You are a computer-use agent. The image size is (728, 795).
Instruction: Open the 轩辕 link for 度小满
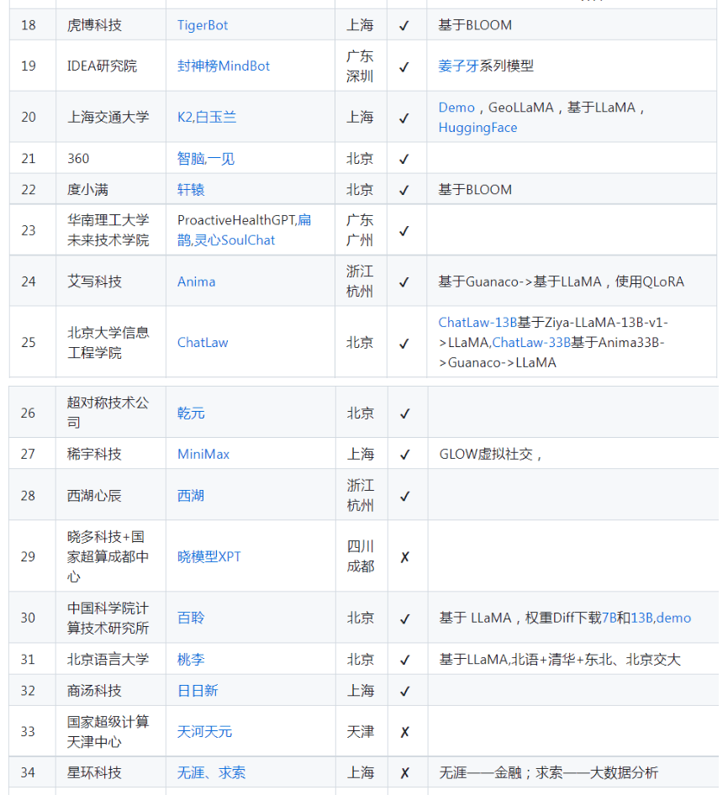point(191,190)
